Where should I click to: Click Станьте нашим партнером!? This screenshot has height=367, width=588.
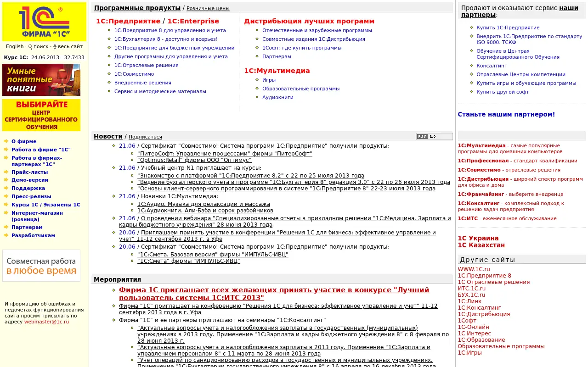[x=506, y=114]
